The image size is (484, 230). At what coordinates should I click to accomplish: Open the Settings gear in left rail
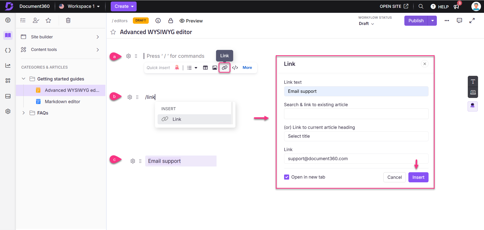[8, 111]
